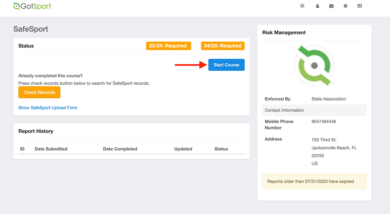Click the blue Start Course button

[226, 65]
